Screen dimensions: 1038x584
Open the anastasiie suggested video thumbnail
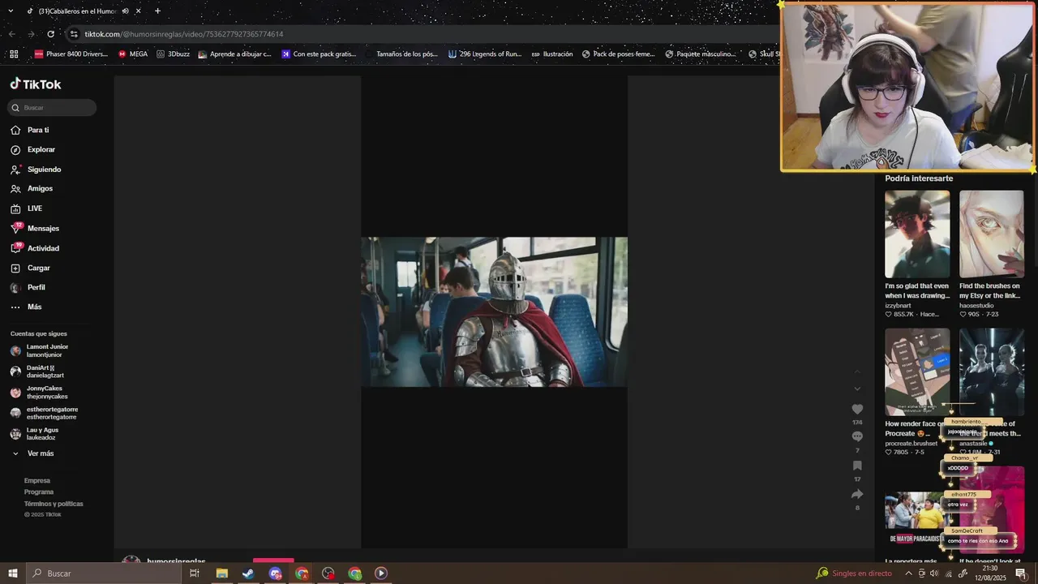(x=992, y=372)
